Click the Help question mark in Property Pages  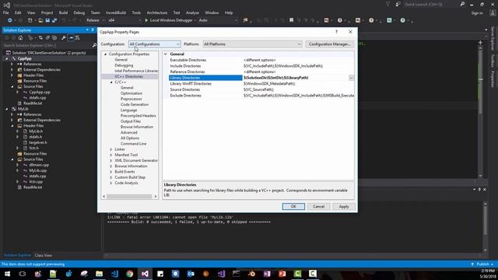336,32
